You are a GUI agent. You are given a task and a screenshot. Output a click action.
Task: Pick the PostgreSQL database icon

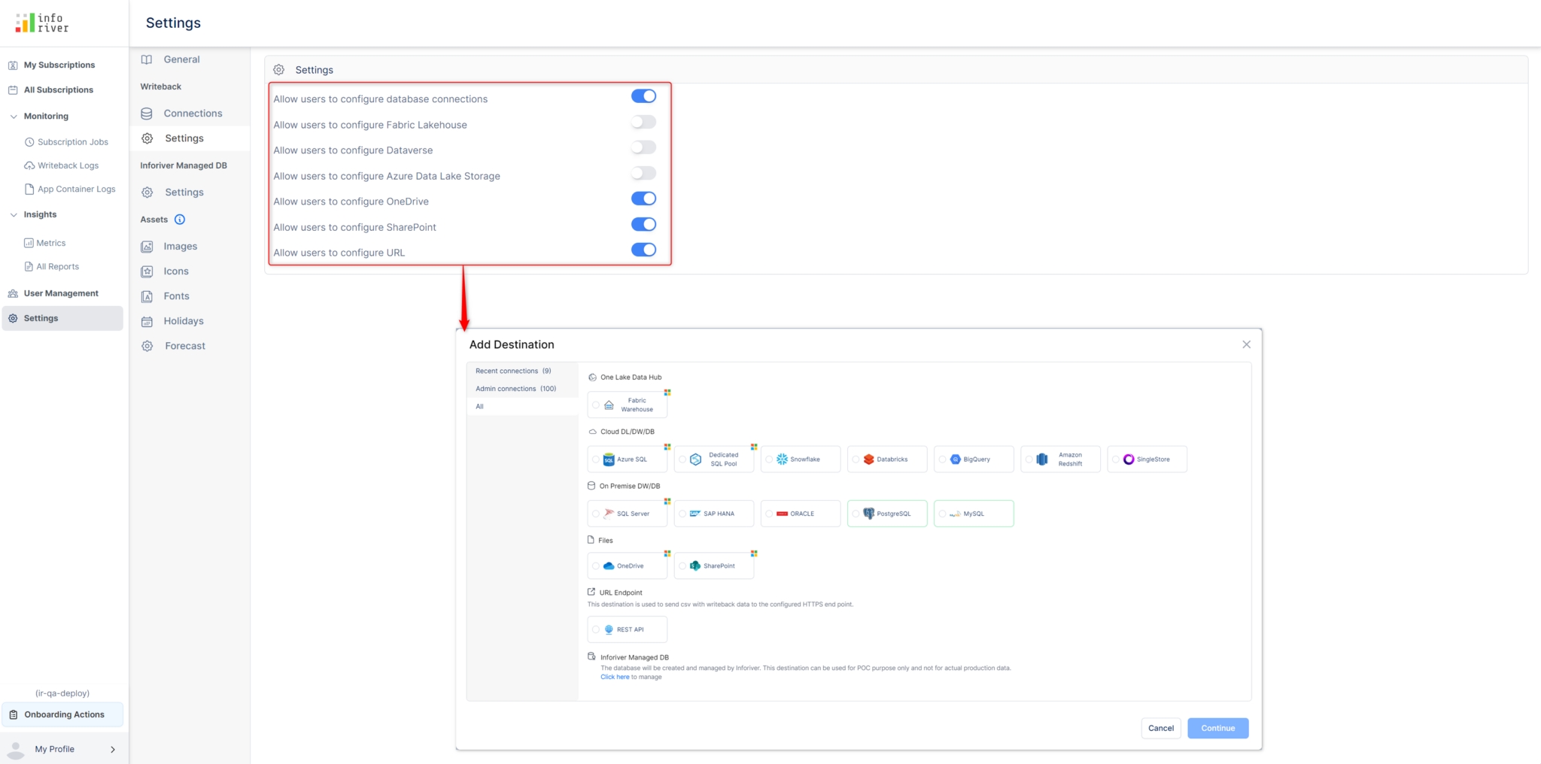pyautogui.click(x=869, y=514)
